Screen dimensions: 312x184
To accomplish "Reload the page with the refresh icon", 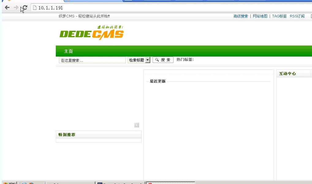I will [x=25, y=8].
